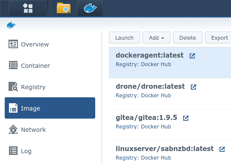Open the external link for gitea/gitea:1.9.5
Screen dimensions: 231x163
pyautogui.click(x=186, y=118)
